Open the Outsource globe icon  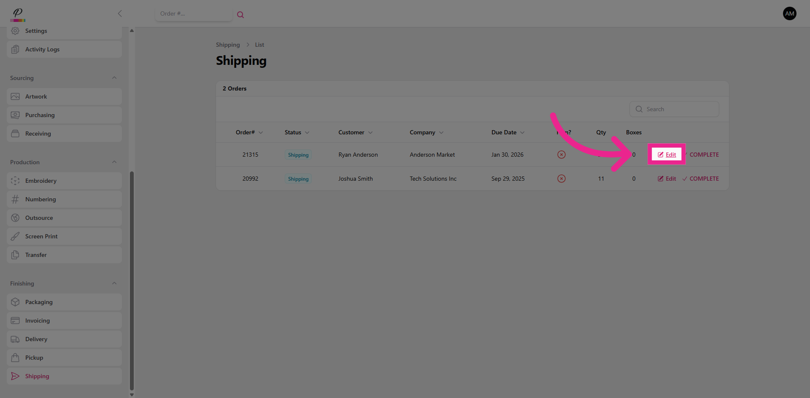[15, 217]
